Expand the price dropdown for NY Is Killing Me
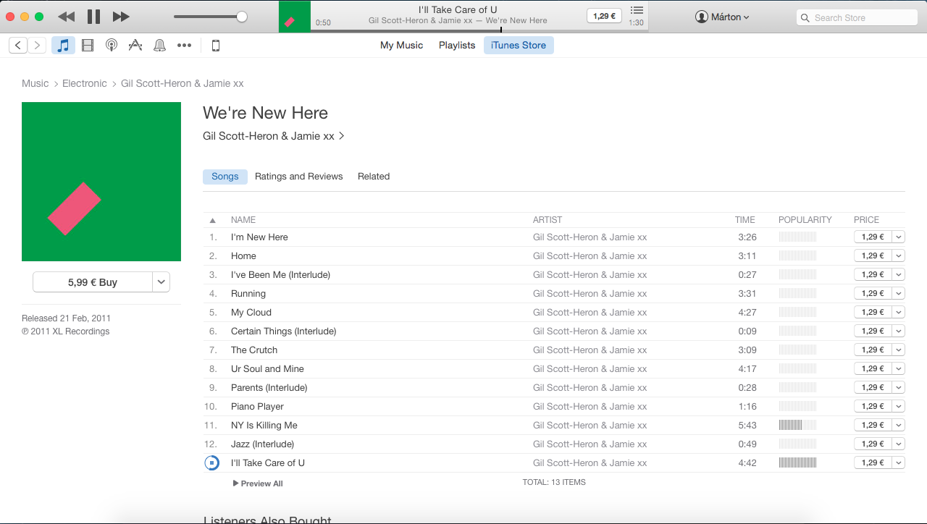The width and height of the screenshot is (927, 524). click(899, 425)
